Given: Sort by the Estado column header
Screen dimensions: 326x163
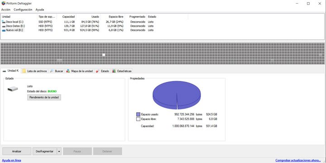Looking at the screenshot, I should 168,17.
